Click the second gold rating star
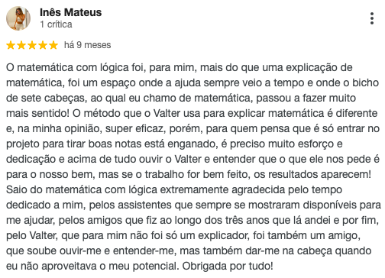 pos(21,45)
